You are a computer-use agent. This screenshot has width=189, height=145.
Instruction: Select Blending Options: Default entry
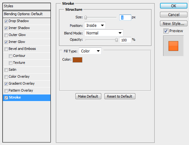[27, 14]
